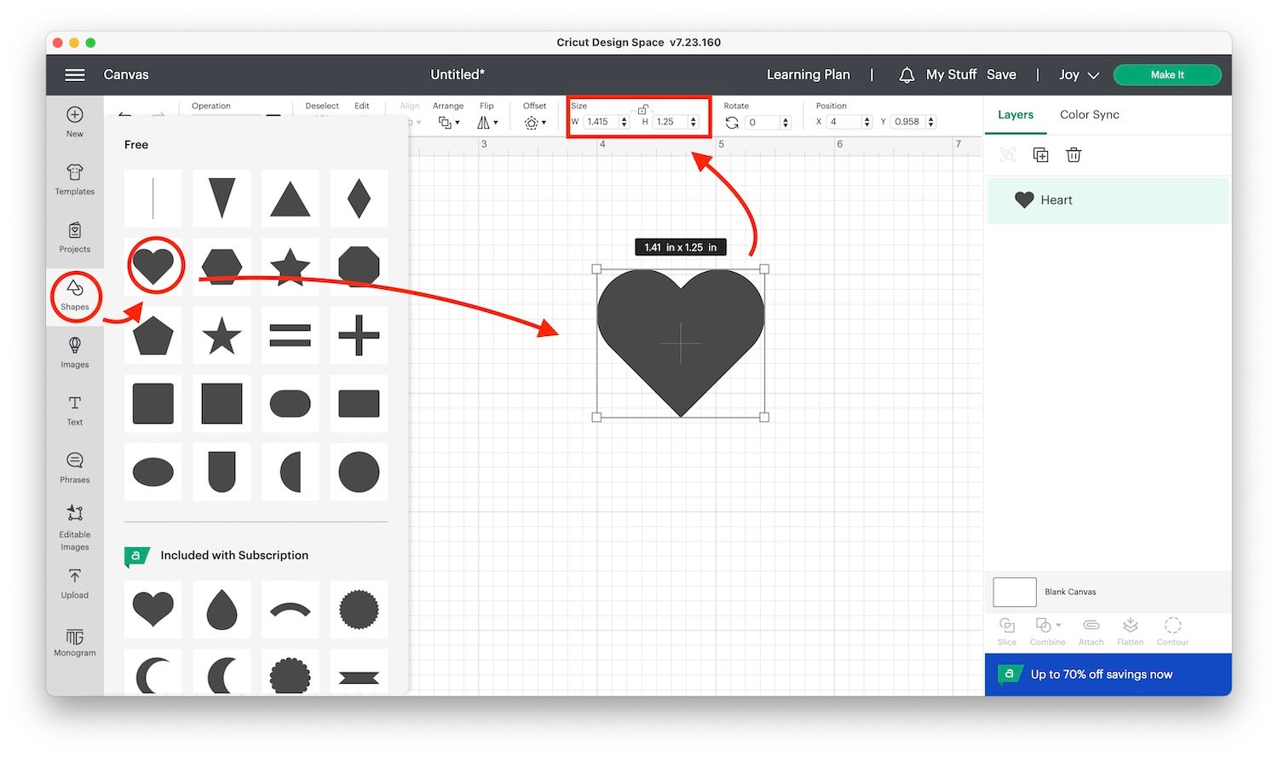This screenshot has height=757, width=1278.
Task: Add the free heart shape
Action: 153,266
